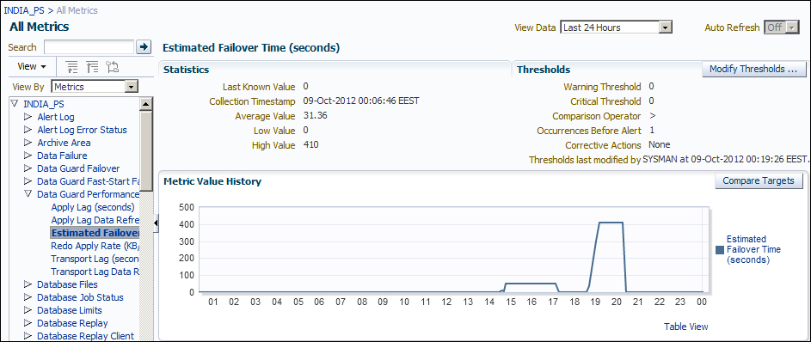This screenshot has height=342, width=811.
Task: Click the Alert Log tree label
Action: [56, 117]
